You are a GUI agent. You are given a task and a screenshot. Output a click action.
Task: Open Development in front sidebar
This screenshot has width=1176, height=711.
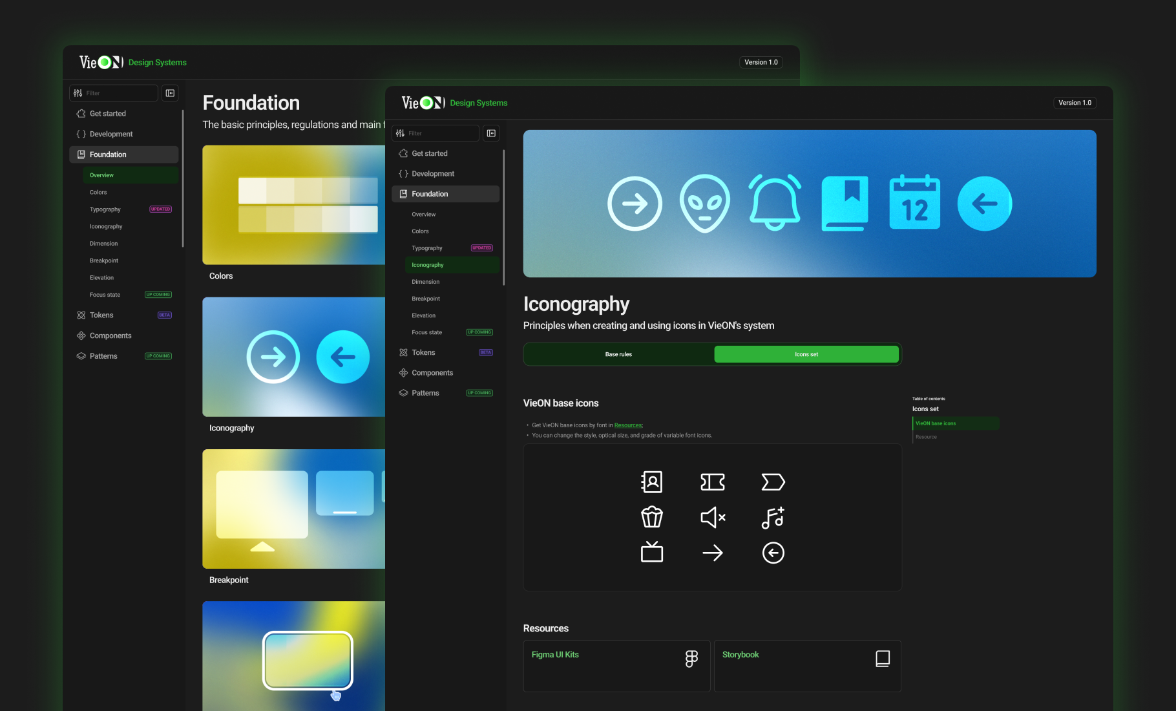coord(445,174)
